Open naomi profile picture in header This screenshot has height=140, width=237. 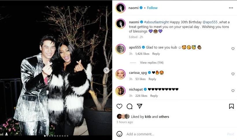click(x=121, y=8)
